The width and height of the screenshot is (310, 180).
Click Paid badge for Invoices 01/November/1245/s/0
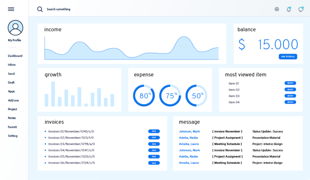pos(154,131)
